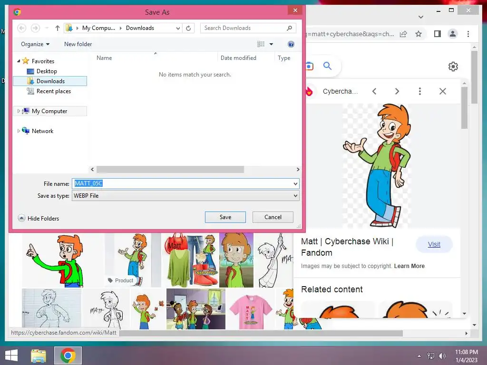Screen dimensions: 487x365
Task: Expand the address bar path dropdown
Action: [x=178, y=28]
